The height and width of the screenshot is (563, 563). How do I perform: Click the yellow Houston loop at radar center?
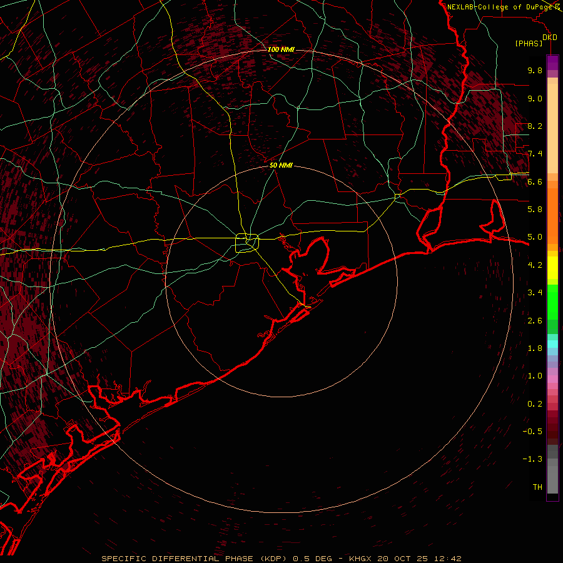247,243
